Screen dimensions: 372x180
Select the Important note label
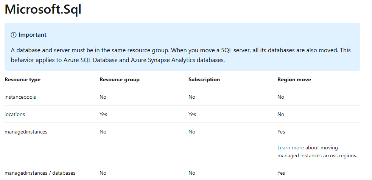[33, 35]
